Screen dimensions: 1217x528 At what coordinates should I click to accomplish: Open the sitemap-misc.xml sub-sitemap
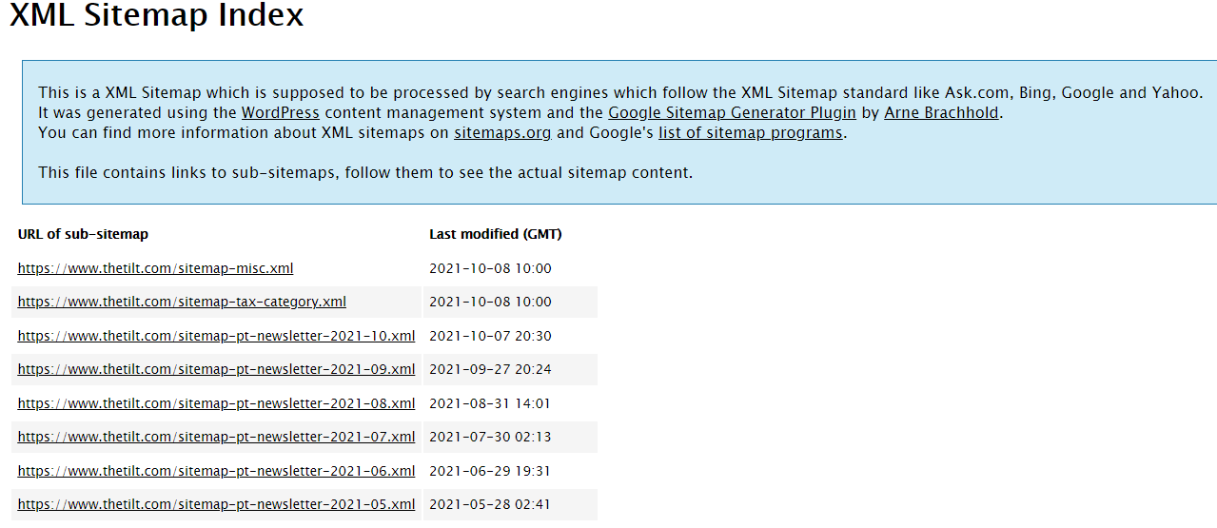click(x=155, y=268)
